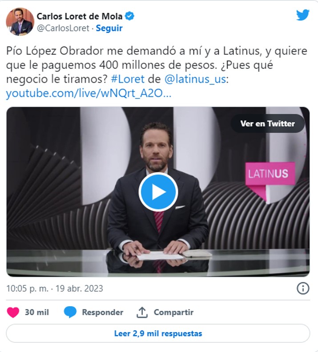Click the 30 mil likes count
The width and height of the screenshot is (318, 352).
pyautogui.click(x=36, y=312)
